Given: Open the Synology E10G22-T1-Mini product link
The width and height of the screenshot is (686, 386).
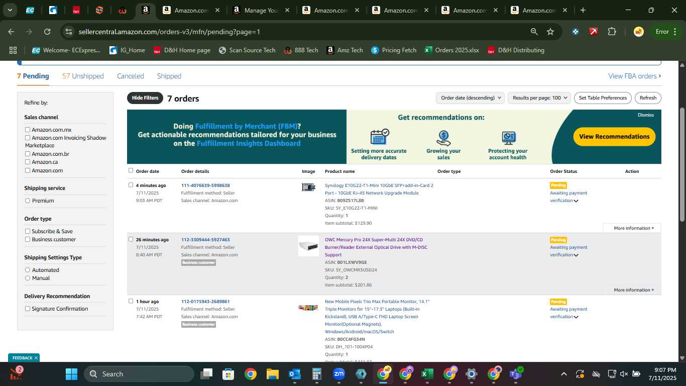Looking at the screenshot, I should [379, 189].
